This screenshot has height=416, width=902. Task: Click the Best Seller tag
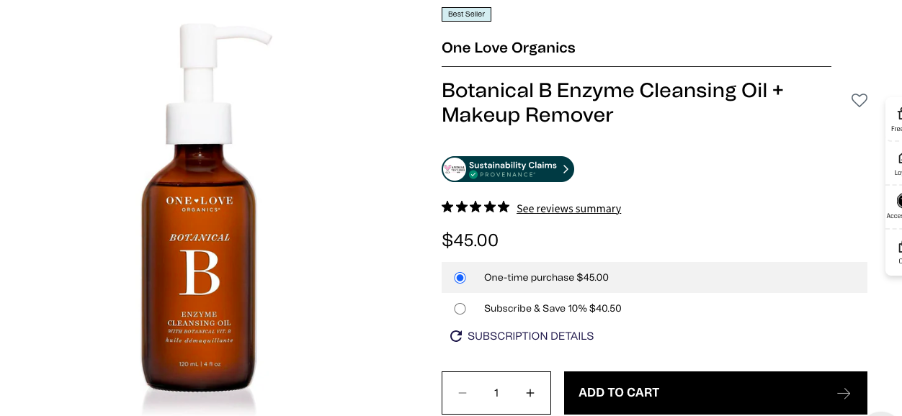466,14
